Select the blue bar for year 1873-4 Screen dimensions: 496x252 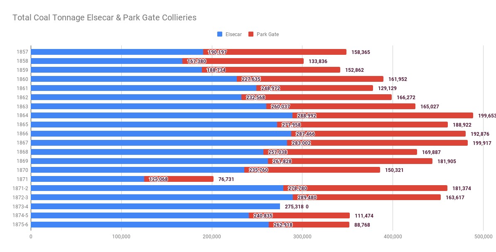[155, 206]
